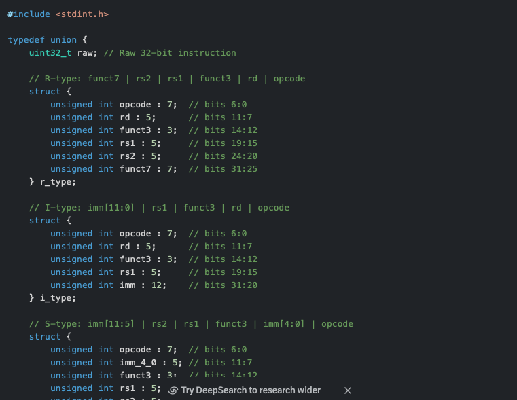
Task: Click the I-type format comment line
Action: coord(159,208)
